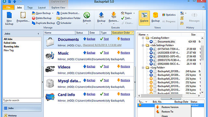Click the file tree vertical scrollbar
The image size is (208, 117).
202,53
